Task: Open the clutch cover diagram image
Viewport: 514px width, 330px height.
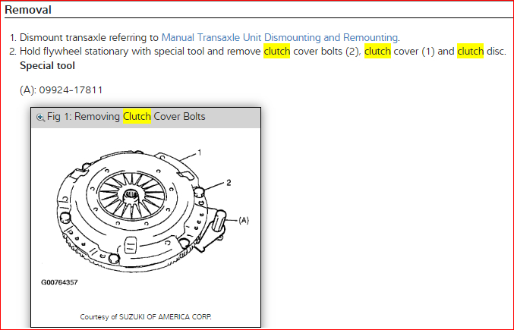Action: [147, 218]
